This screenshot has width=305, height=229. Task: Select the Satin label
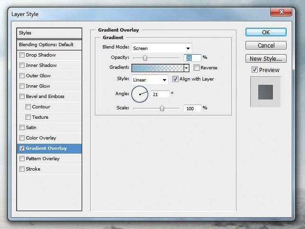click(x=31, y=128)
